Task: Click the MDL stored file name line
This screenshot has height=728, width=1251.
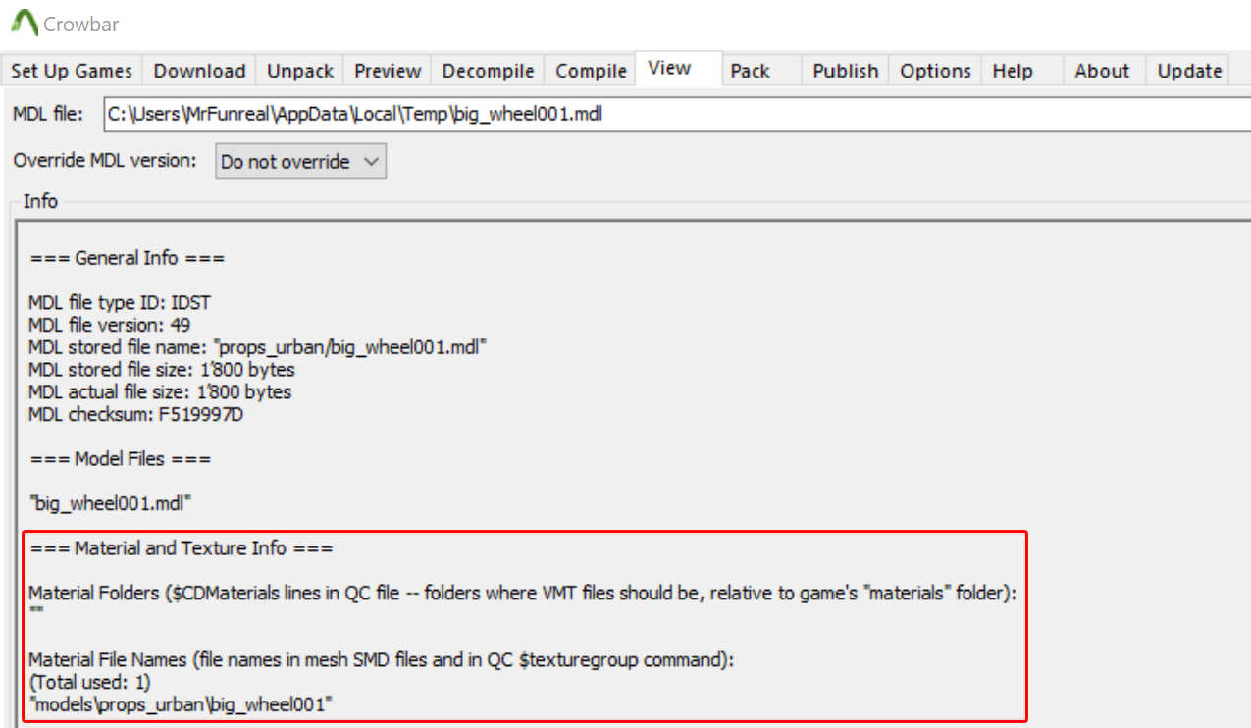Action: pyautogui.click(x=258, y=347)
